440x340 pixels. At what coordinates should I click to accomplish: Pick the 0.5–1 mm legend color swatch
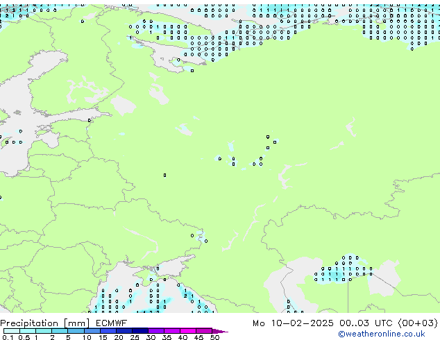point(28,331)
